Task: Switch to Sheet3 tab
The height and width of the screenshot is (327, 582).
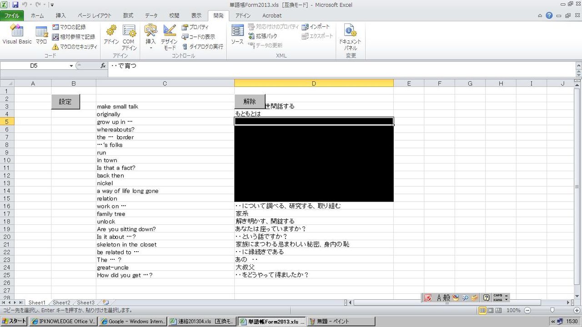Action: point(85,302)
